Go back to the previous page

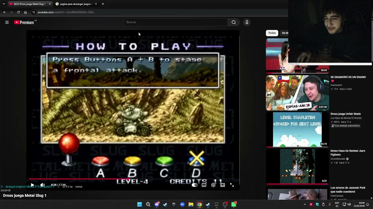click(x=4, y=12)
